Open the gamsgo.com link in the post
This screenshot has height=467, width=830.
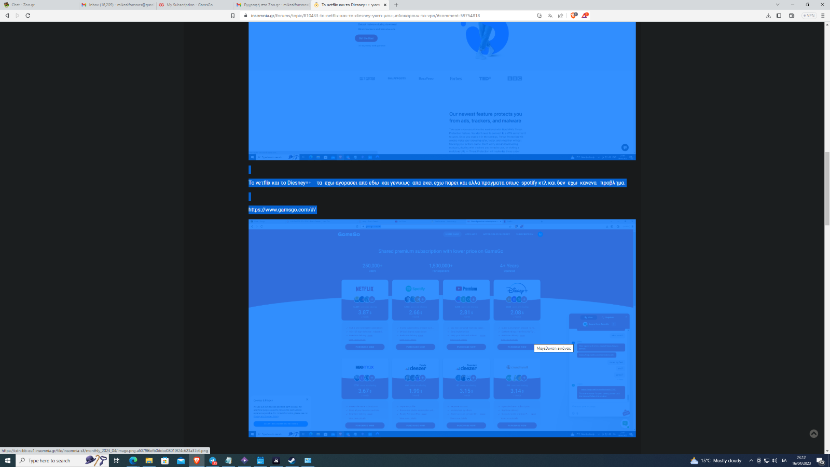(x=282, y=210)
